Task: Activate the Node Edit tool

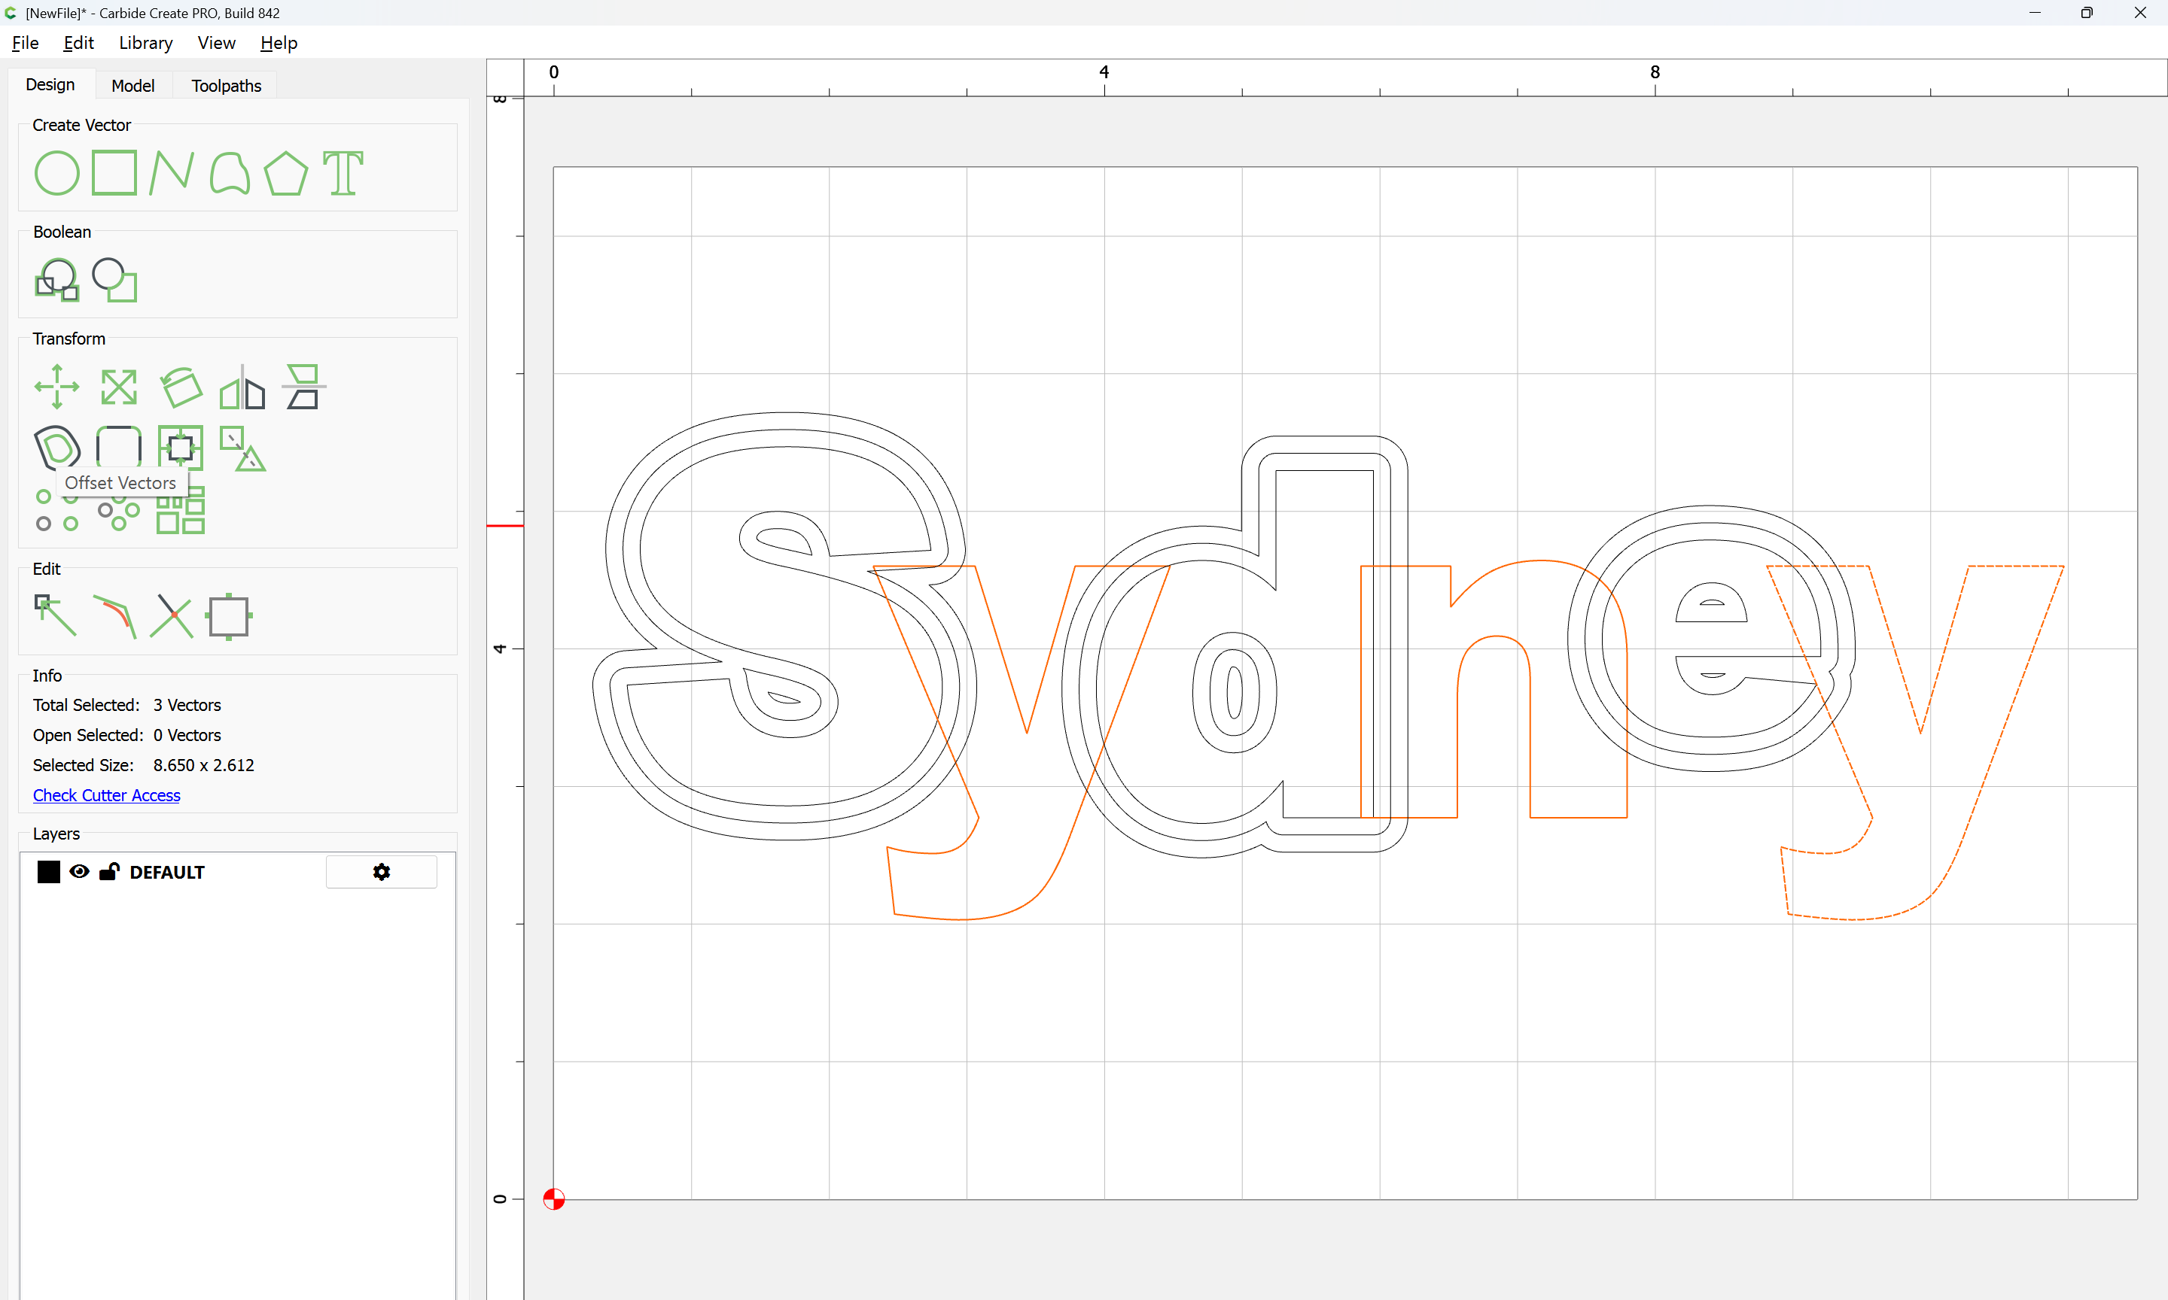Action: click(55, 616)
